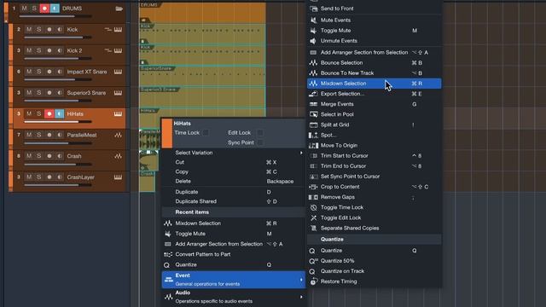Select Unmute Events menu entry
Viewport: 546px width, 307px height.
point(374,41)
